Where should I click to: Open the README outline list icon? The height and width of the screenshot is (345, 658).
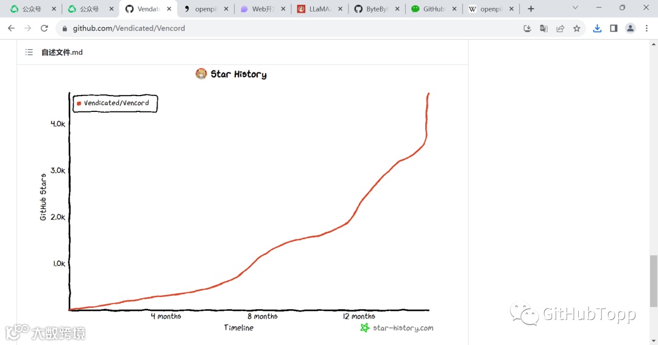pos(29,52)
